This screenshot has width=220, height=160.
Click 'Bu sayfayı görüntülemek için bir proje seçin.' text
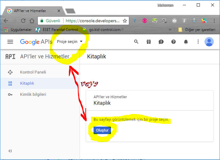point(131,120)
